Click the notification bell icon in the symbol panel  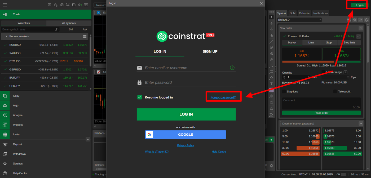[366, 20]
